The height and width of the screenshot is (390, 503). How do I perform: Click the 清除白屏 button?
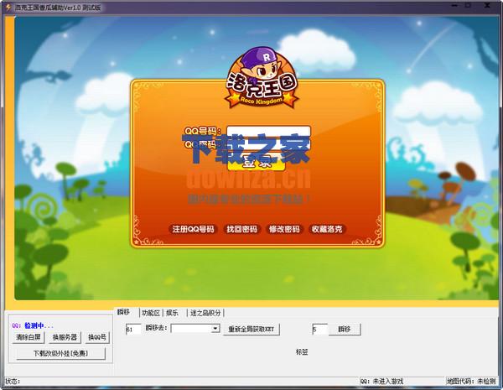(29, 337)
